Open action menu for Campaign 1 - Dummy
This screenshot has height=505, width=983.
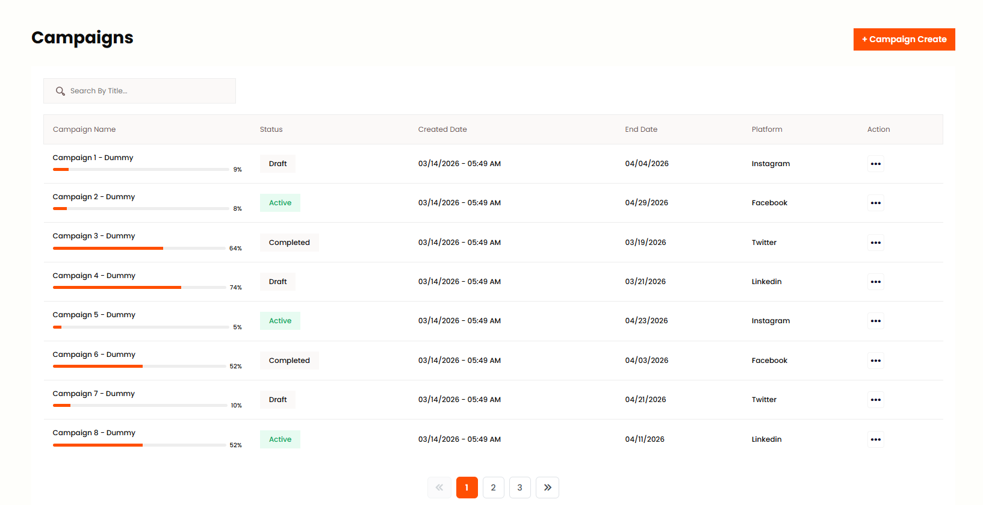coord(875,164)
